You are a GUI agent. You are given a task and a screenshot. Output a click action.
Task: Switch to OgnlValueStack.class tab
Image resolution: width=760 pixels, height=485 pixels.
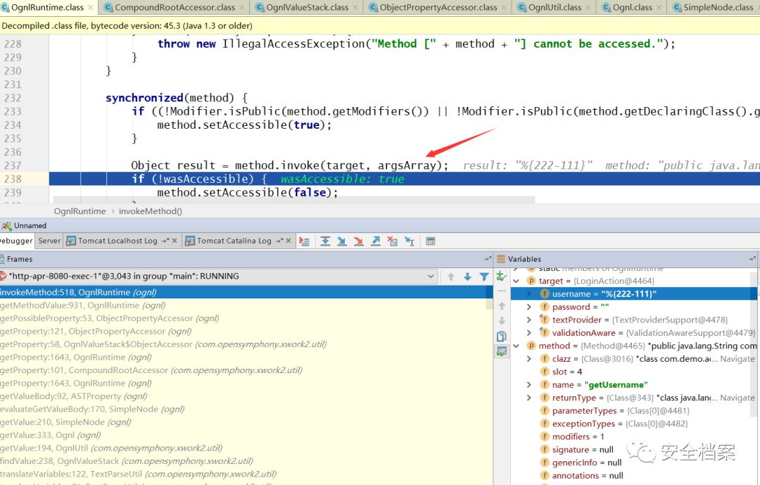coord(308,7)
